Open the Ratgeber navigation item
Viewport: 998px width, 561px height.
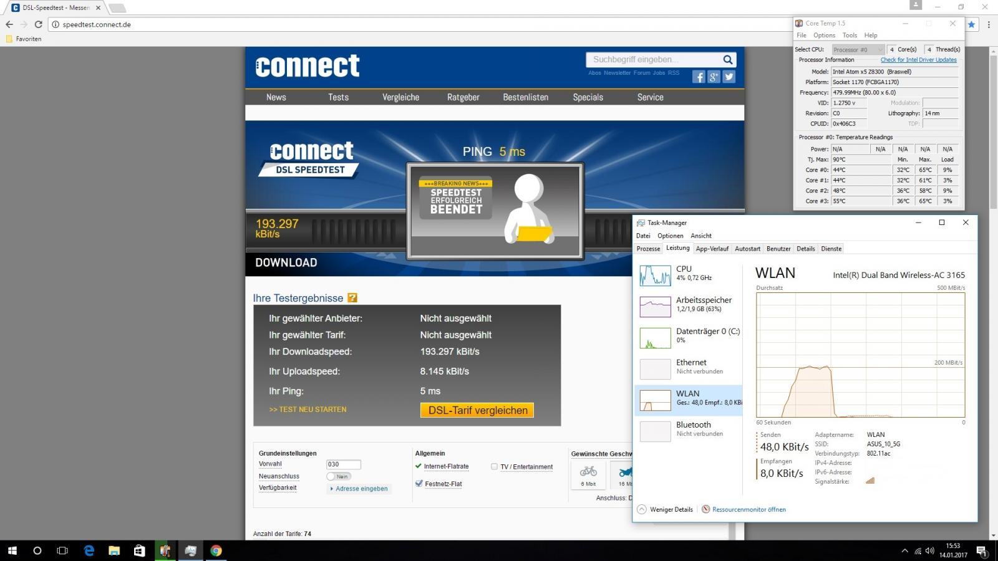tap(463, 97)
